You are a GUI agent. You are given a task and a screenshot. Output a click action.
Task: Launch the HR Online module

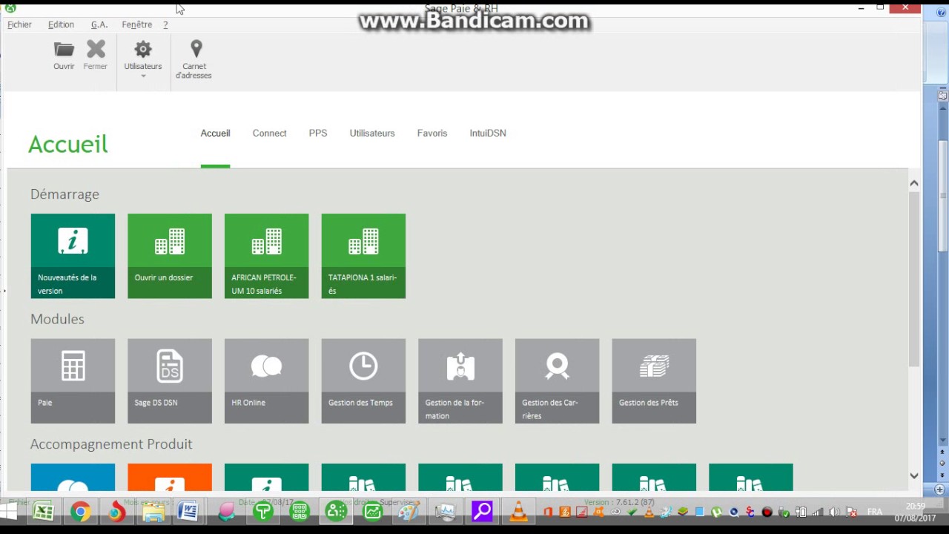point(266,381)
